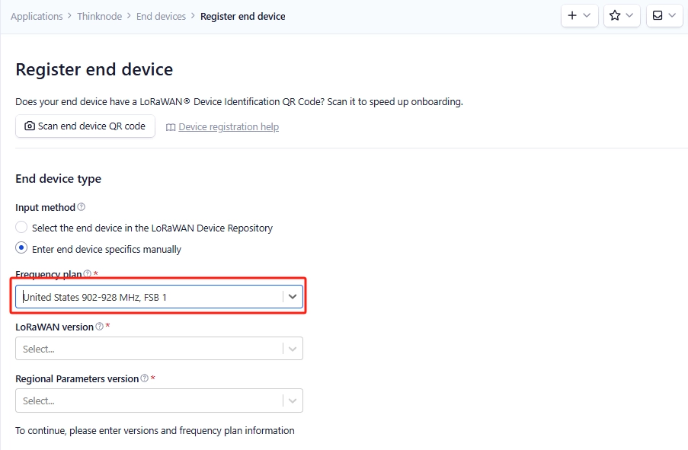688x450 pixels.
Task: Open the LoRaWAN version dropdown
Action: pyautogui.click(x=158, y=349)
